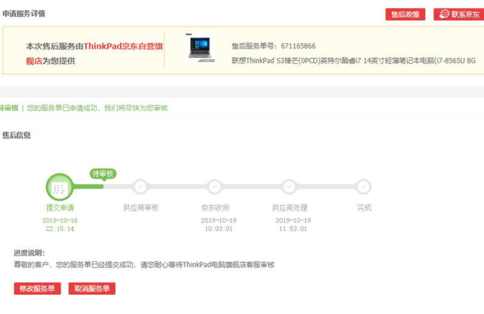The width and height of the screenshot is (484, 314).
Task: Click the chat icon beside 联系京东
Action: point(444,14)
